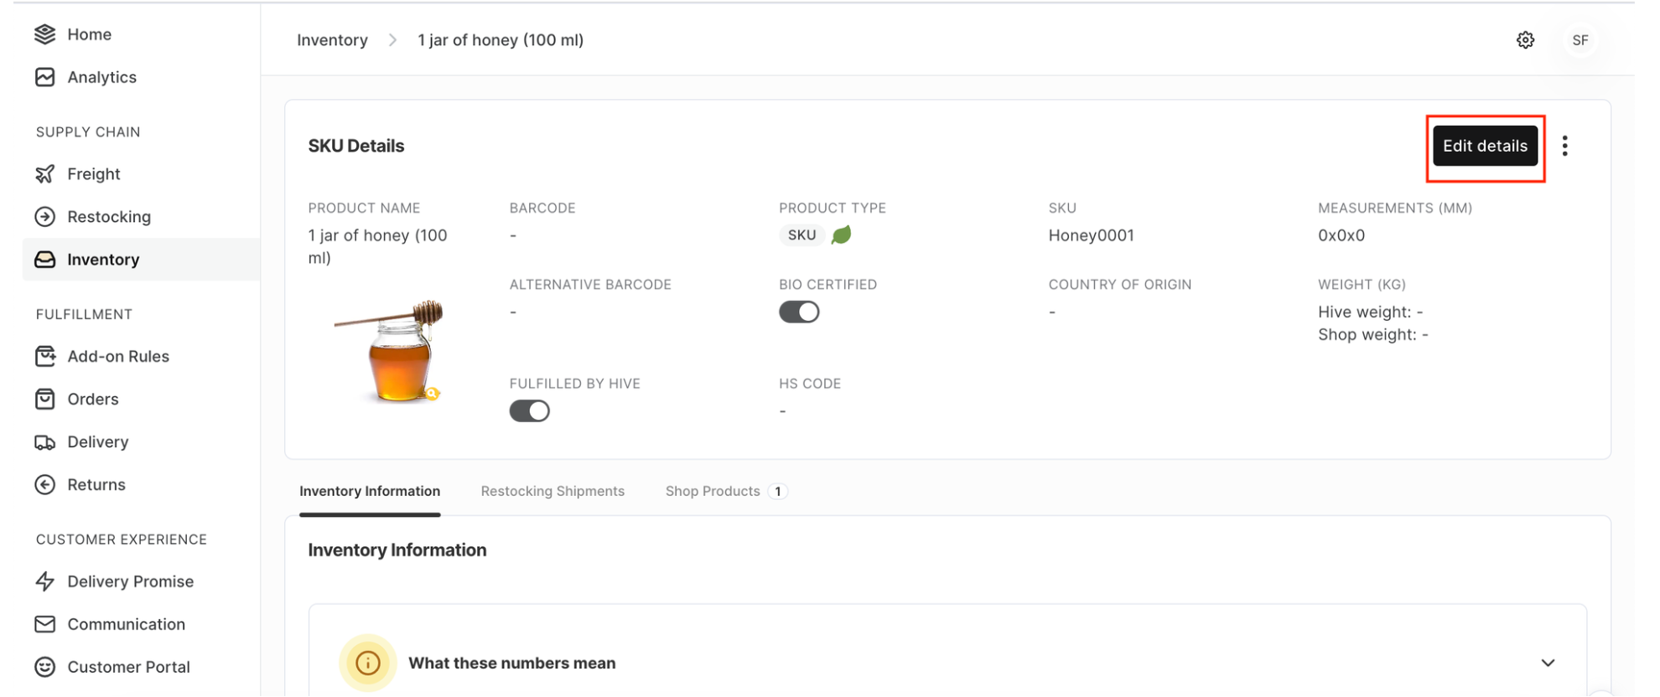Open Restocking from the sidebar
1660x697 pixels.
click(109, 216)
